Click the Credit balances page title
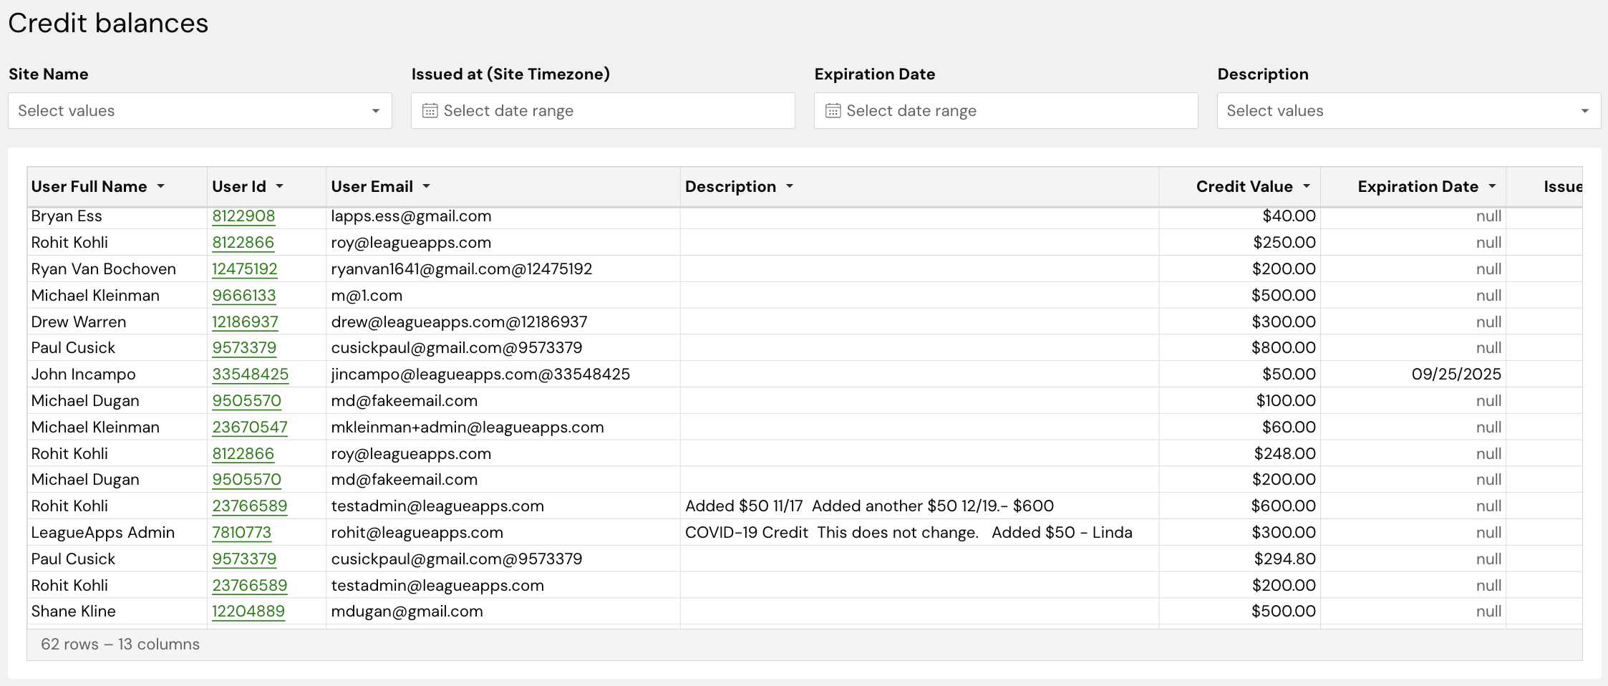Viewport: 1608px width, 686px height. click(108, 23)
